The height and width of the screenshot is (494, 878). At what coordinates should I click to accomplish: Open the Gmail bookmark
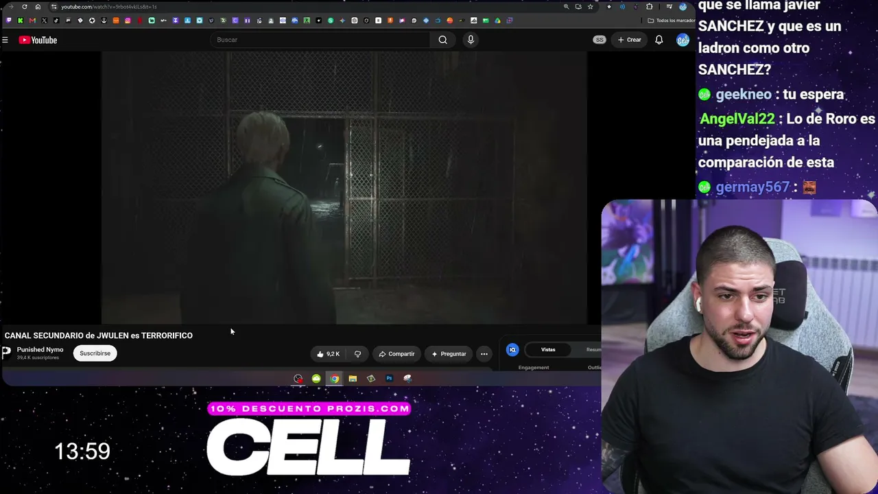pyautogui.click(x=32, y=21)
